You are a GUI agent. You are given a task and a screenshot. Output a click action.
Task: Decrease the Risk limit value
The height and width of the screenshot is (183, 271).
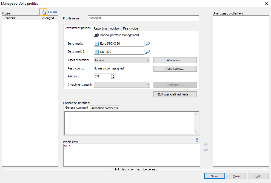tap(113, 78)
